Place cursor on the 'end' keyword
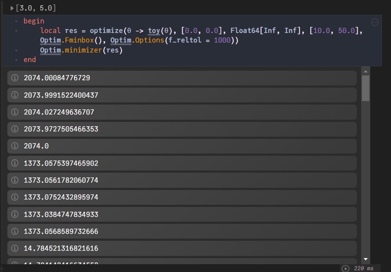 point(30,60)
